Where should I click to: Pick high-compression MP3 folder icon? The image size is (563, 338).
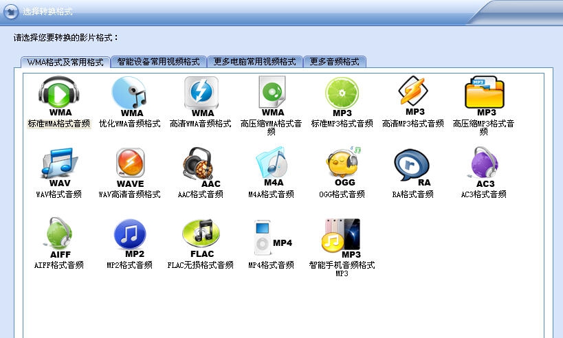click(x=485, y=95)
